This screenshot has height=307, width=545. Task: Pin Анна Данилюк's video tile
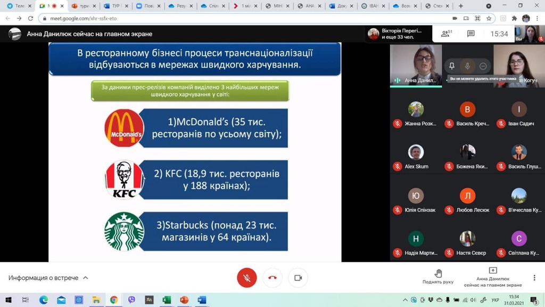click(452, 66)
